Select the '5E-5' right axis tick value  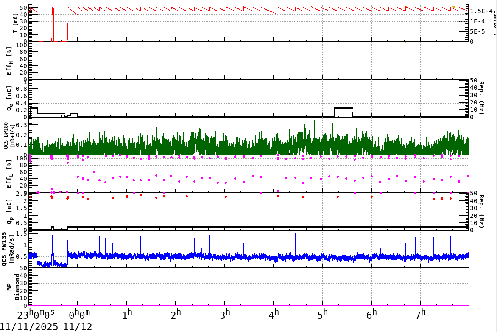[480, 31]
